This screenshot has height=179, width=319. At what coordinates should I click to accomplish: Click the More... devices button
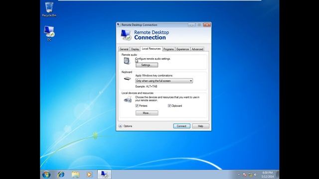pyautogui.click(x=147, y=113)
